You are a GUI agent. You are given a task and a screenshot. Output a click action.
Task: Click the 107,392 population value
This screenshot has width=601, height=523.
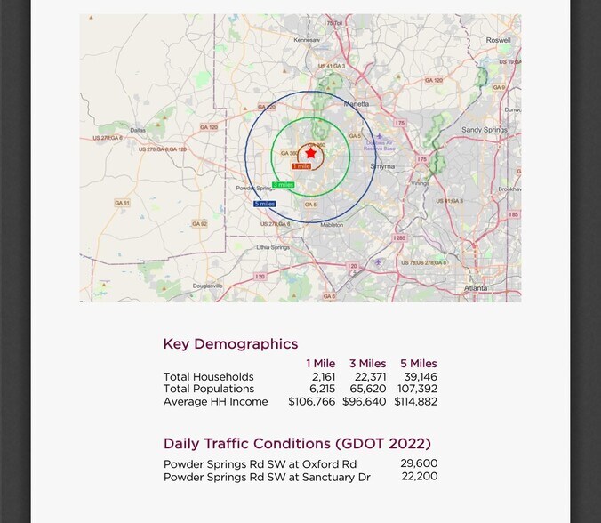[x=417, y=389]
